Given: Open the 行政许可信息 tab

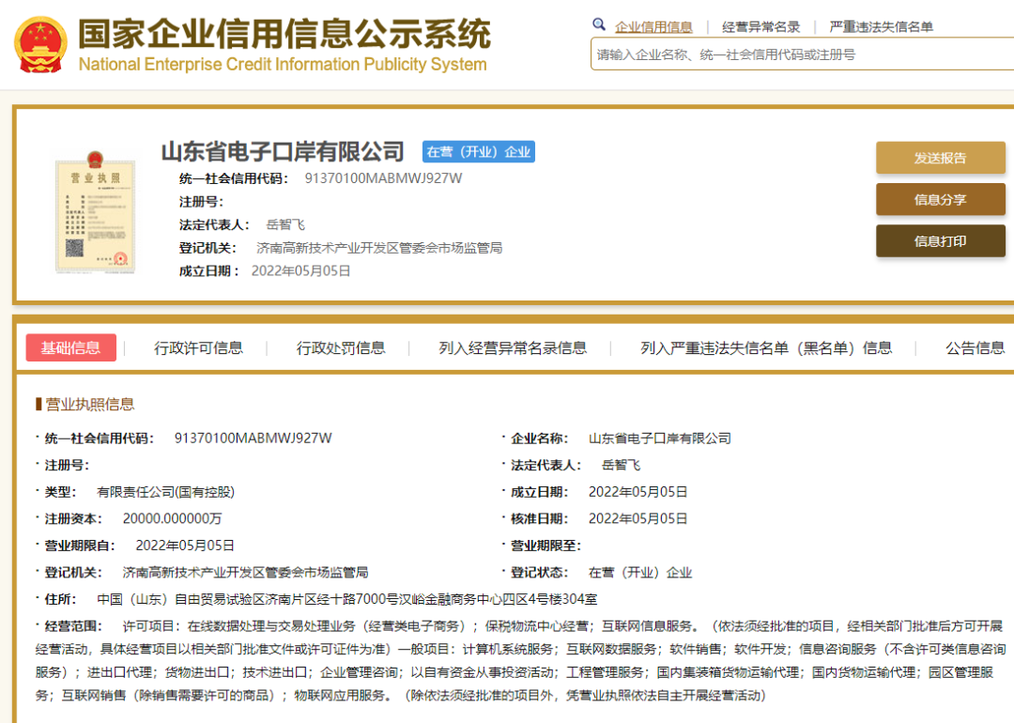Looking at the screenshot, I should pos(198,348).
